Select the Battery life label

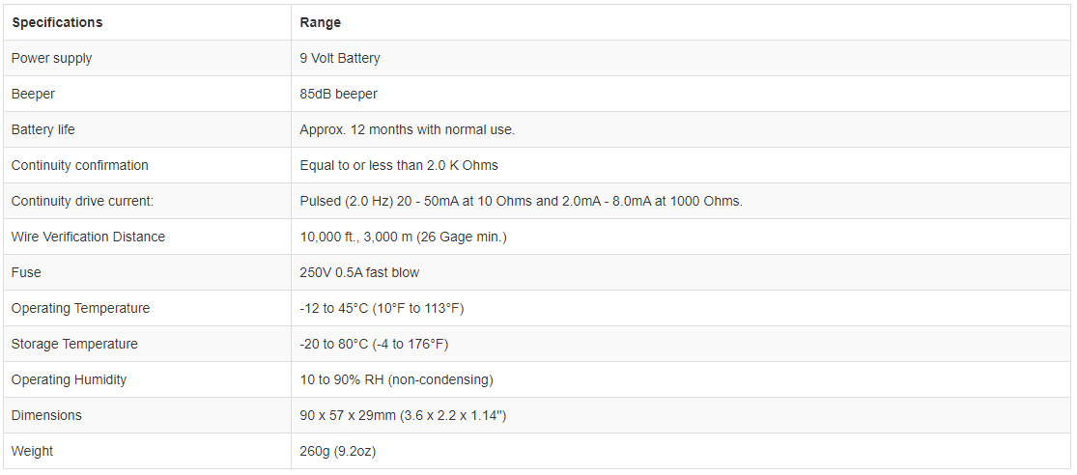point(43,129)
